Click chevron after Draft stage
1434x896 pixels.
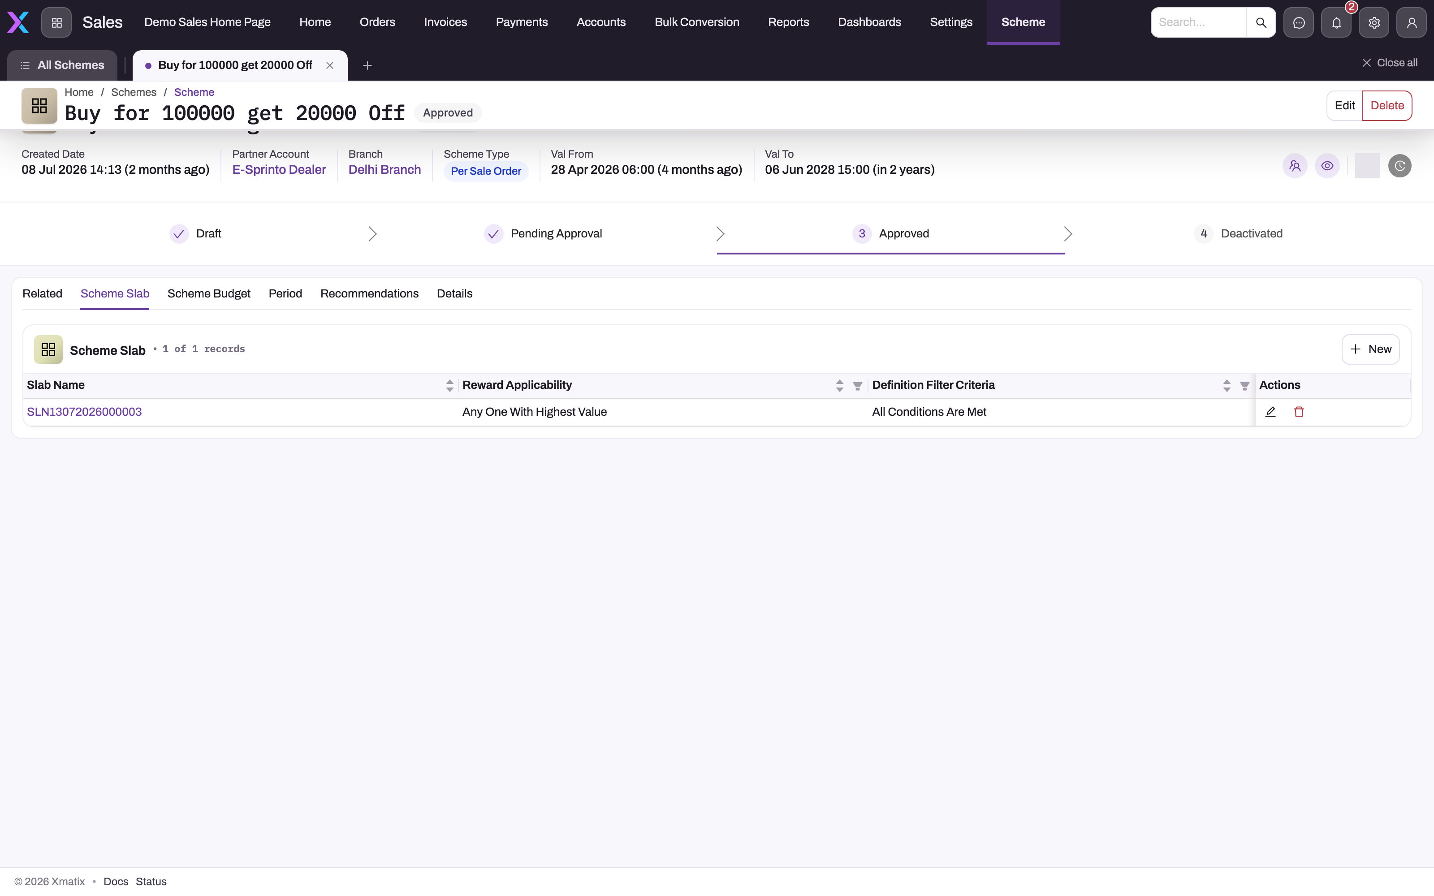coord(372,234)
